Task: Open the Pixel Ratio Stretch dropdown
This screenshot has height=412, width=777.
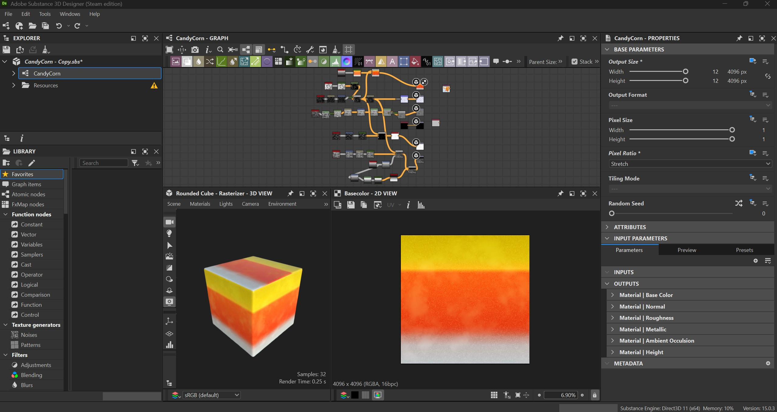Action: (x=690, y=164)
